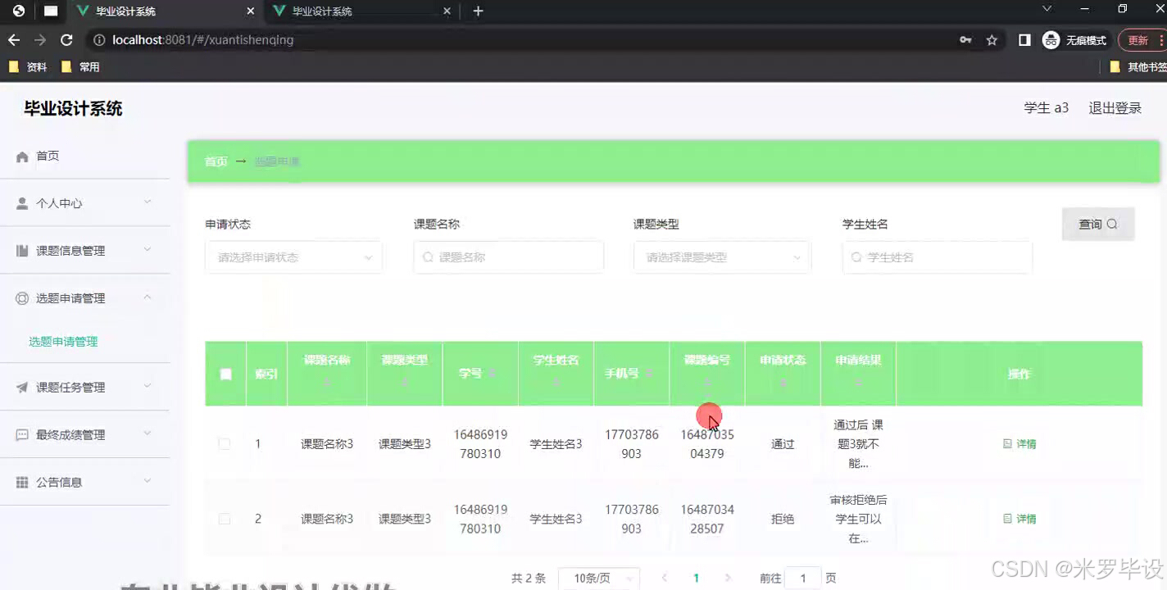Click the 选题申请管理 sidebar icon

click(21, 298)
